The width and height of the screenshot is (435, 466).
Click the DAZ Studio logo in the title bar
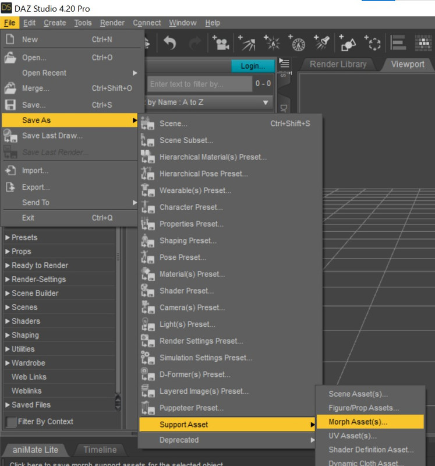[6, 8]
